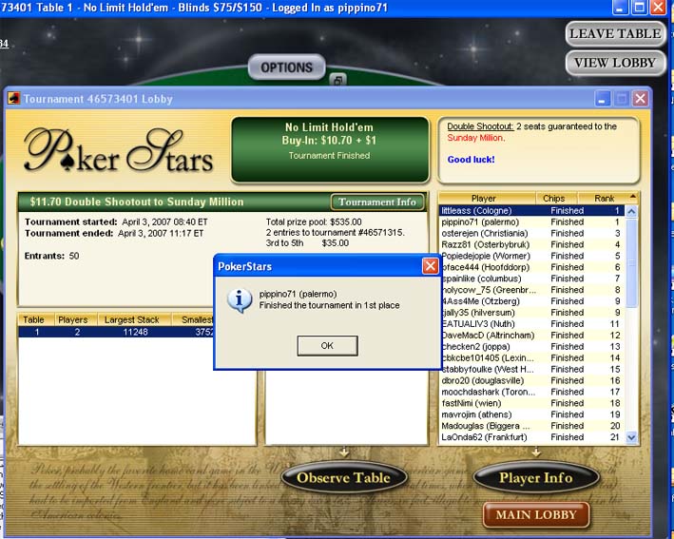Screen dimensions: 674x539
Task: Select the jally35 (hilversum) row
Action: click(x=531, y=313)
